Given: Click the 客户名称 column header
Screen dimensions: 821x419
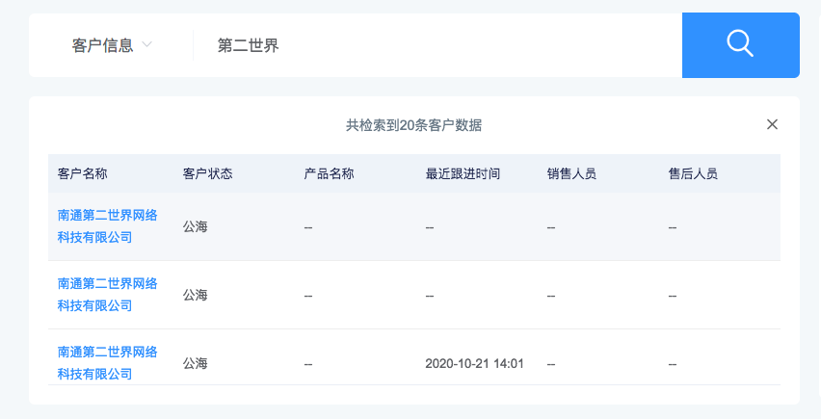Looking at the screenshot, I should tap(83, 173).
